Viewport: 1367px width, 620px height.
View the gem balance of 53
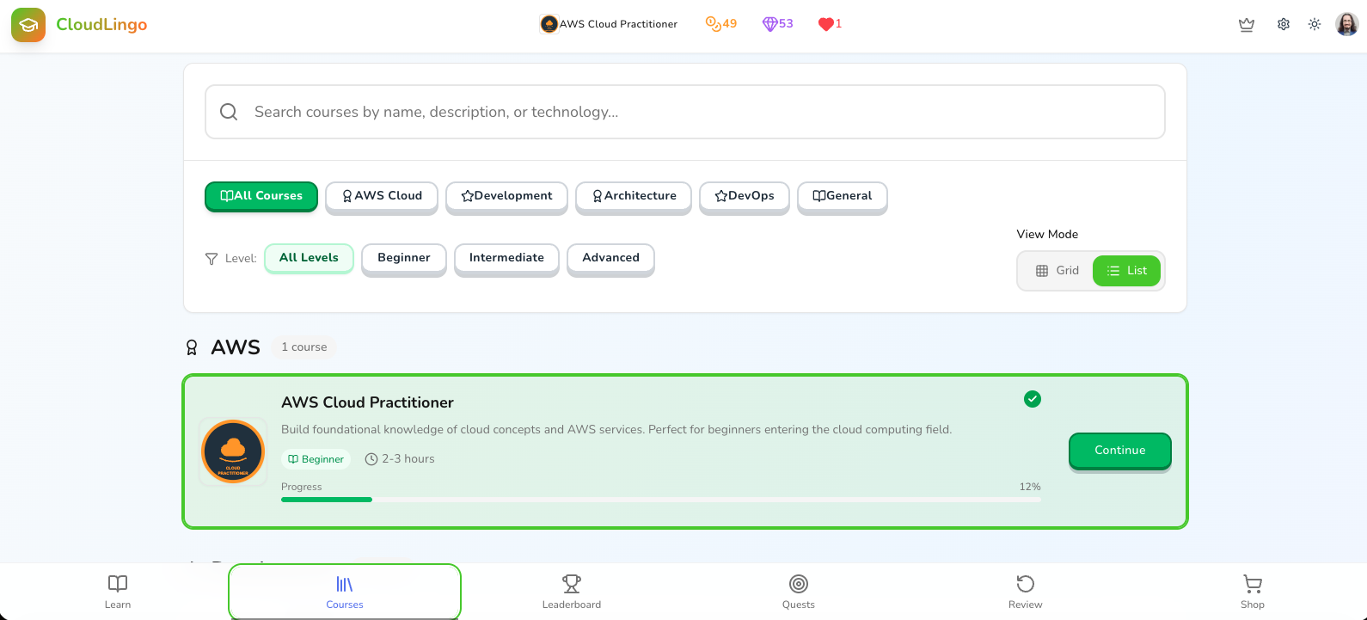[x=778, y=24]
